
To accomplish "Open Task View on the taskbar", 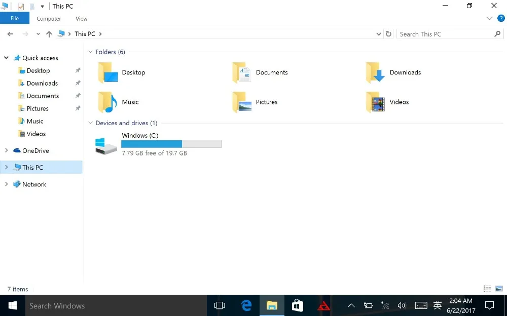I will tap(219, 305).
